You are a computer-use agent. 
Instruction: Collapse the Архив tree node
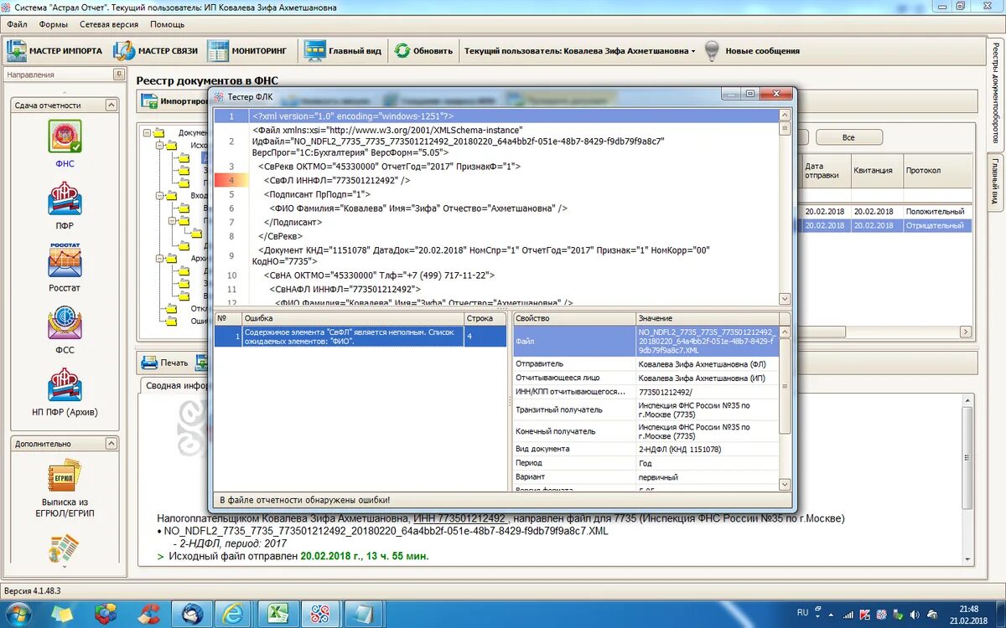point(160,258)
